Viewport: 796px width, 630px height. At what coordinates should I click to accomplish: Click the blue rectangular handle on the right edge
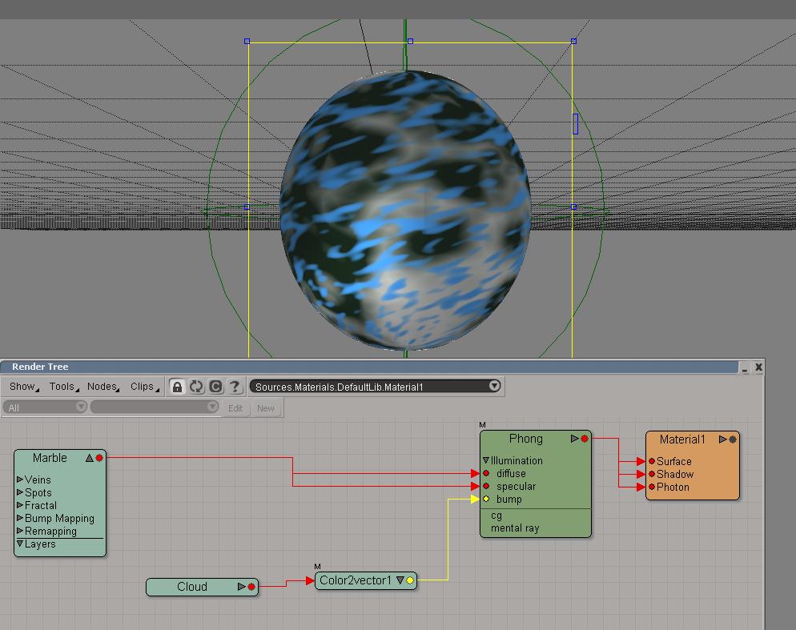click(x=575, y=124)
